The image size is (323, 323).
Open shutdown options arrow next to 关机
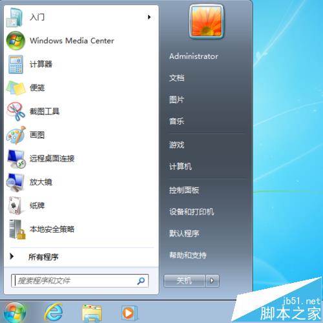212,280
